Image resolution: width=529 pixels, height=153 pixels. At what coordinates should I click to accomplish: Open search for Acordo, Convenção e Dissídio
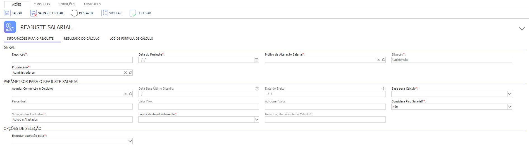point(130,94)
